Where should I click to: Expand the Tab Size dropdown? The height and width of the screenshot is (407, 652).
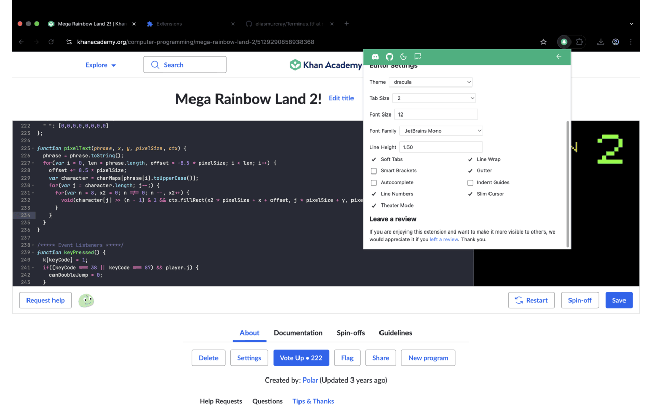pyautogui.click(x=433, y=98)
